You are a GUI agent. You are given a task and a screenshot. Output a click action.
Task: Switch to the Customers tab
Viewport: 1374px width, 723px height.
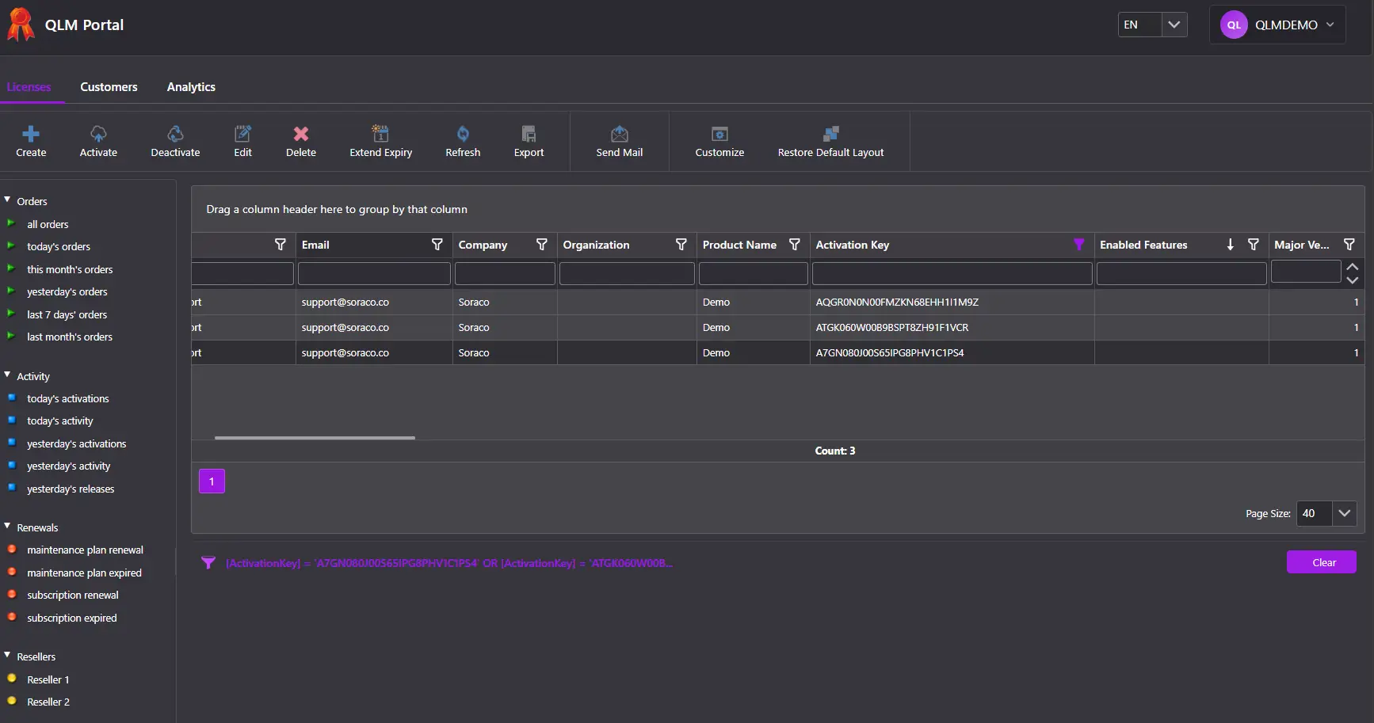click(x=109, y=87)
